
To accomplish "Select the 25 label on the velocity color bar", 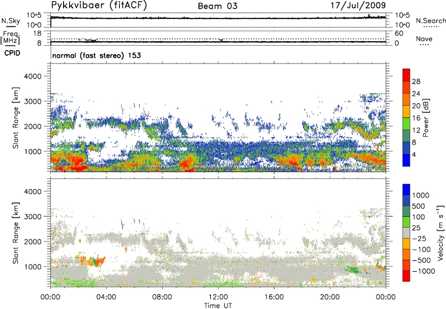I will [416, 228].
